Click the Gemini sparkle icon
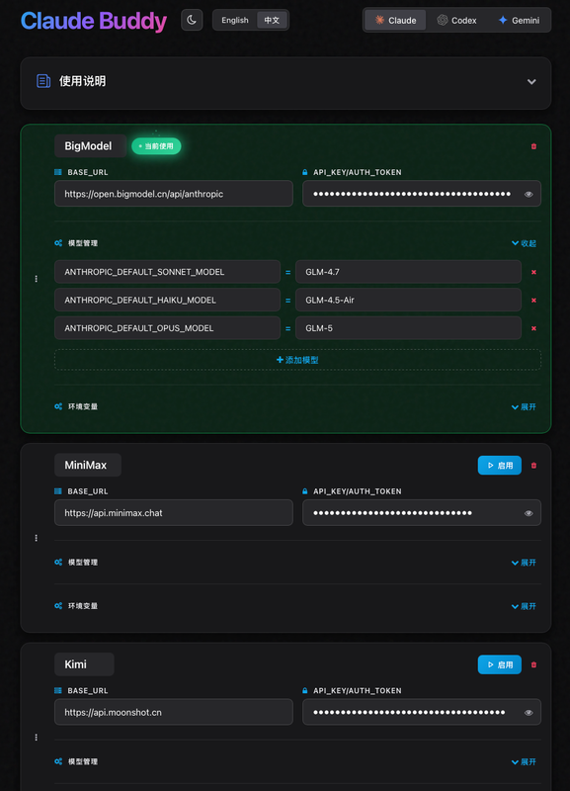This screenshot has height=791, width=570. point(503,20)
